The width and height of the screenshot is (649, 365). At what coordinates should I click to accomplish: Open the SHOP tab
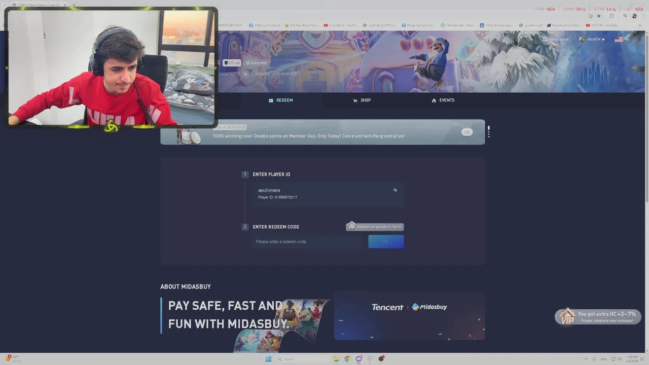(362, 100)
